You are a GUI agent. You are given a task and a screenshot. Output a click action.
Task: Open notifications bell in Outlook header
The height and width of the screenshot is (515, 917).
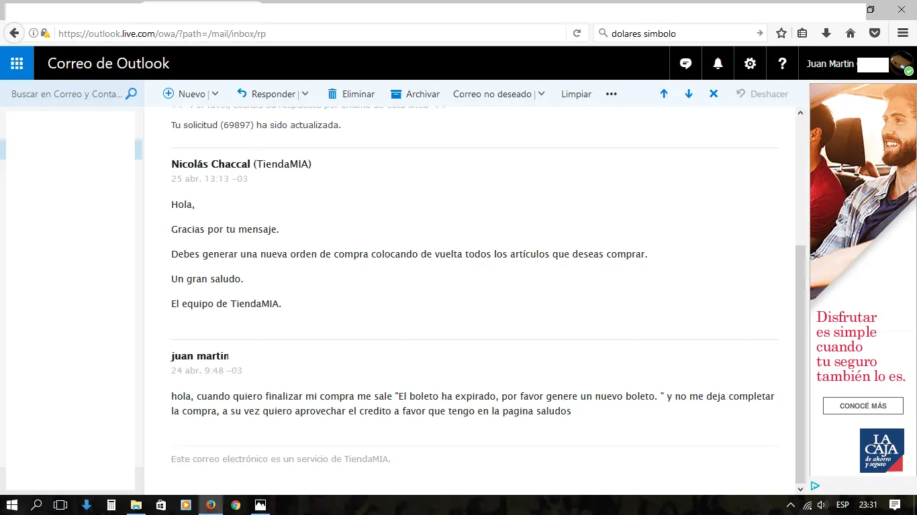click(718, 64)
